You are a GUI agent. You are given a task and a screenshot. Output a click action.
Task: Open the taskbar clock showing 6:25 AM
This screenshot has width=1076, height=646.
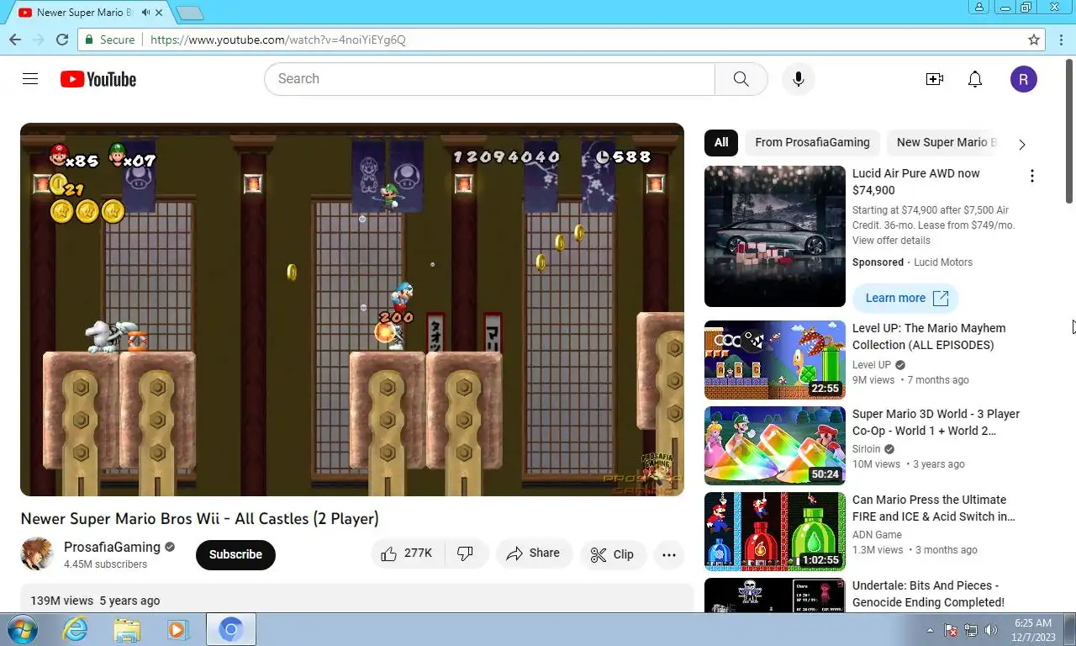(1032, 630)
